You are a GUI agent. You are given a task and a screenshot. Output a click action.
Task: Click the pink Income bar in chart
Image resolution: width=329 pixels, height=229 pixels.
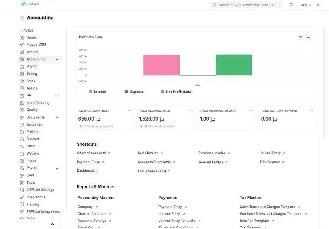(x=161, y=65)
